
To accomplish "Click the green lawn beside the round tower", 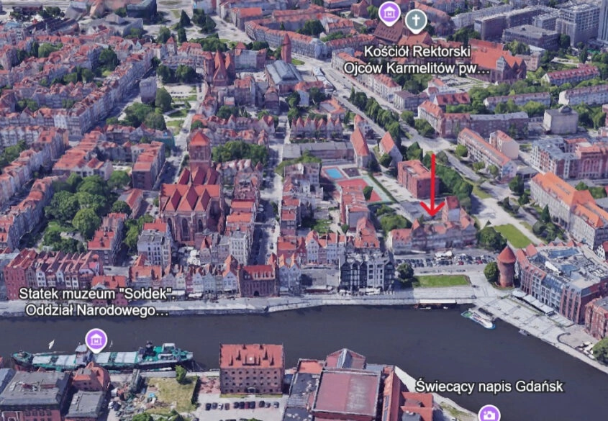I will pos(441,281).
